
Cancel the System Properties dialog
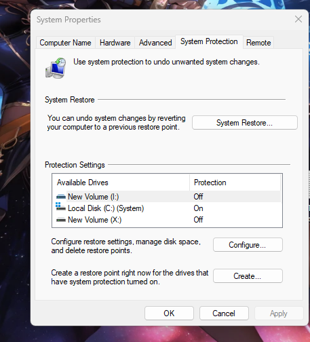224,313
